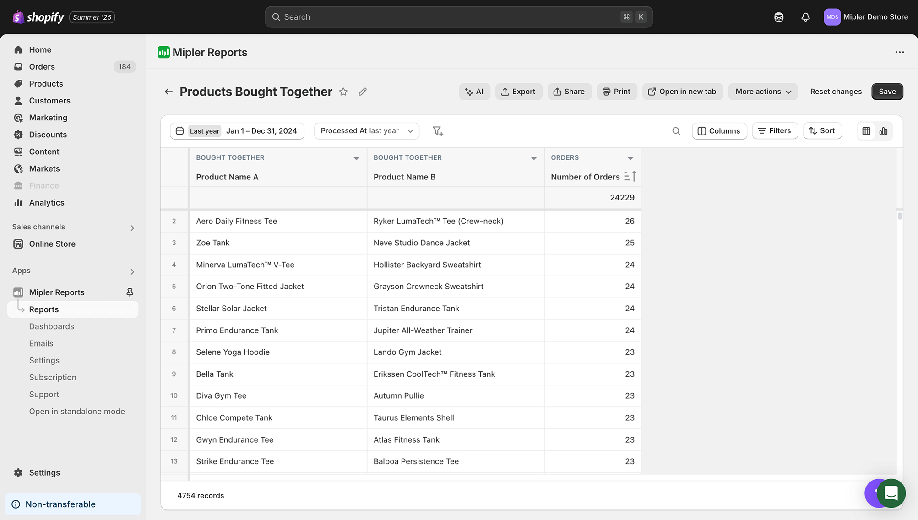Screen dimensions: 918x520
Task: Click the Save button
Action: (x=887, y=92)
